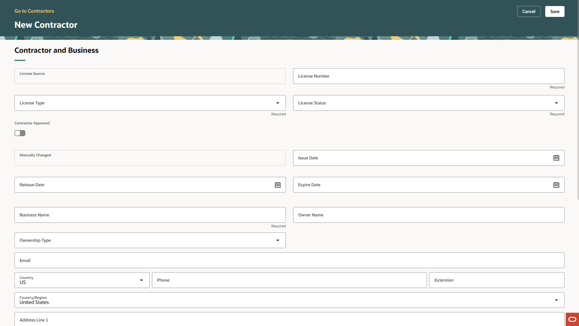Cancel the new contractor form
Screen dimensions: 579x326
529,11
